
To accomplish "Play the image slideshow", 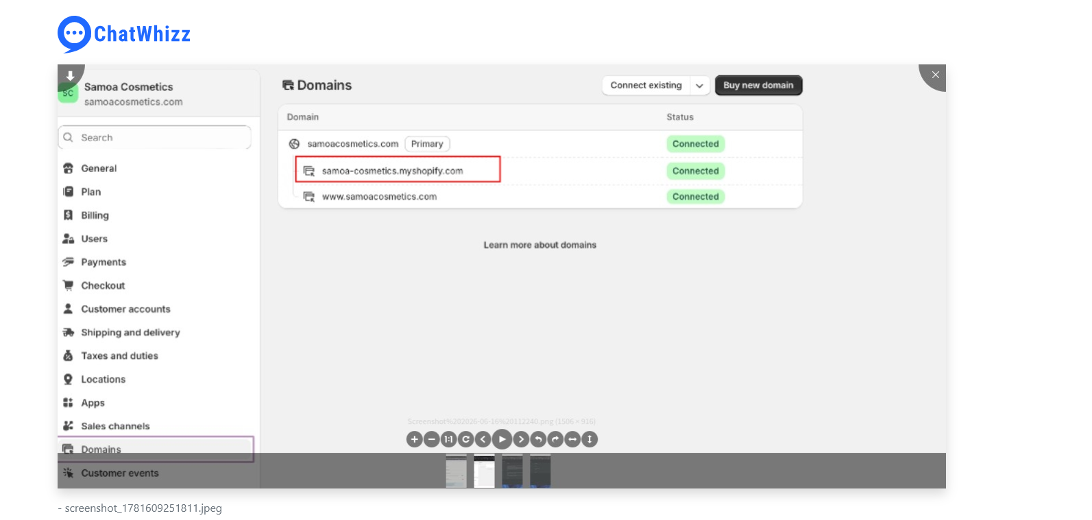I will 502,439.
